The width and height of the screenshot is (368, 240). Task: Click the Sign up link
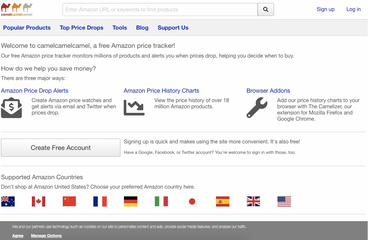(325, 9)
